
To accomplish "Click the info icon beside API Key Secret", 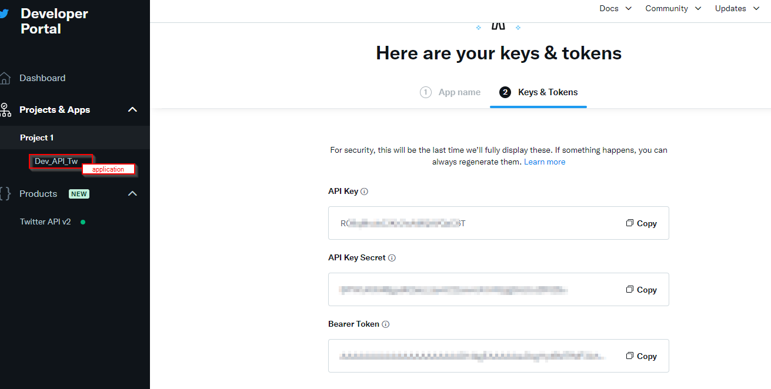I will tap(392, 257).
